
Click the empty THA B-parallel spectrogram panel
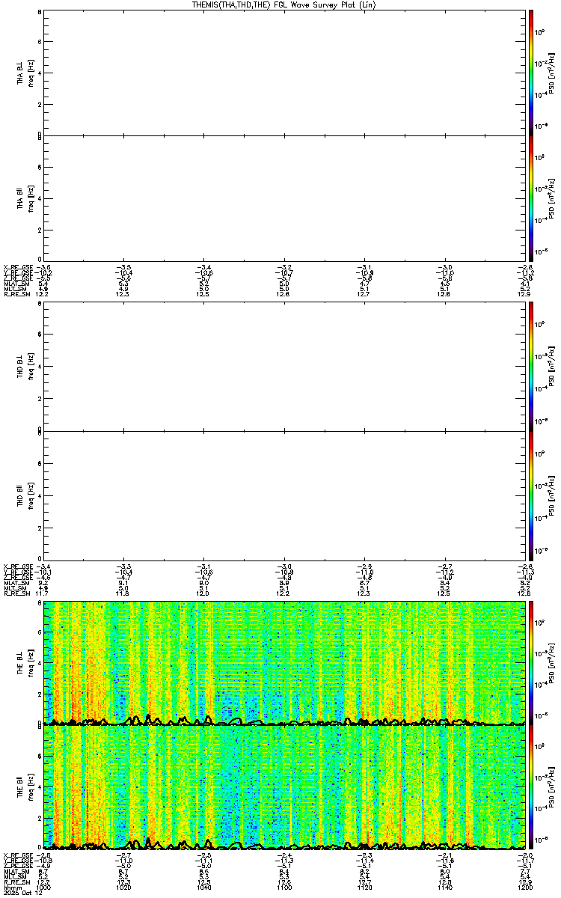coord(283,198)
